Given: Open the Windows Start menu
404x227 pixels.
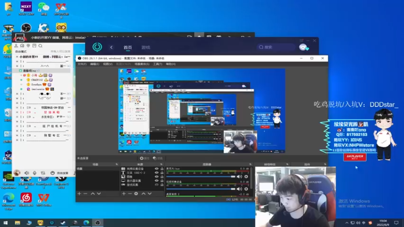Looking at the screenshot, I should [x=6, y=222].
